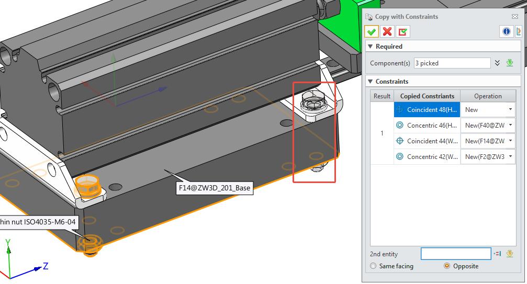Confirm with the green checkmark OK button
527x284 pixels.
[x=372, y=32]
